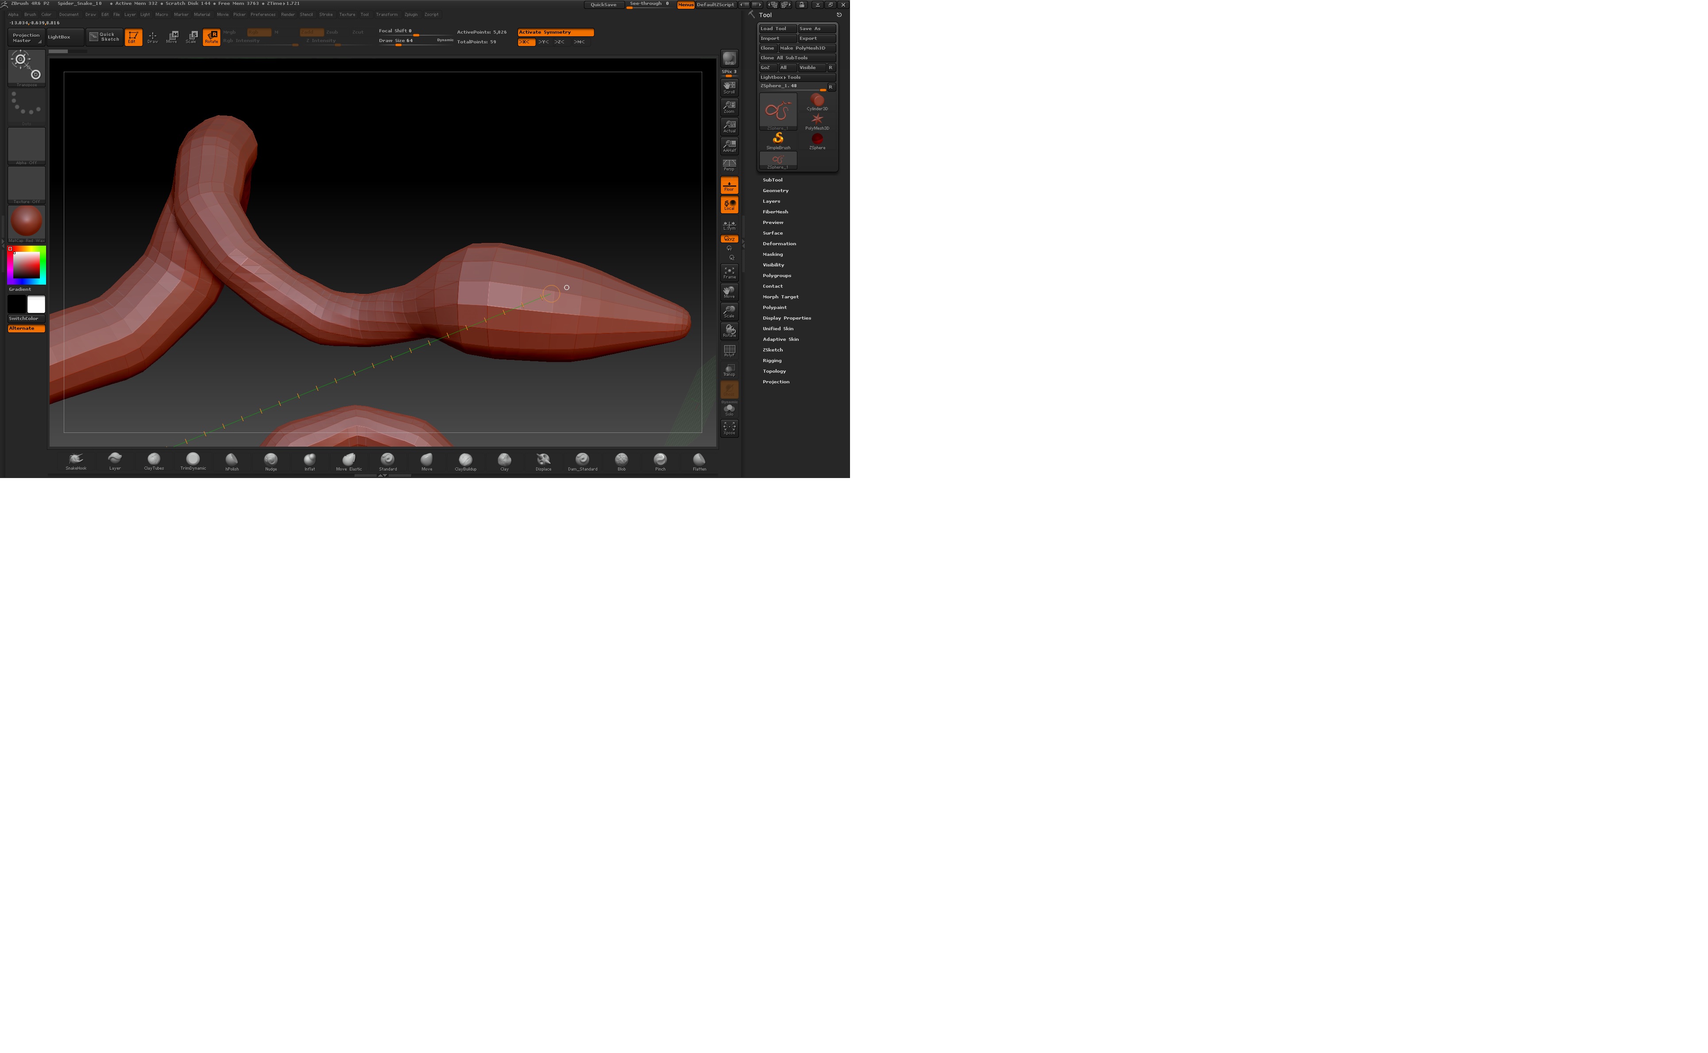Click the Quick Sketch icon

click(x=104, y=37)
